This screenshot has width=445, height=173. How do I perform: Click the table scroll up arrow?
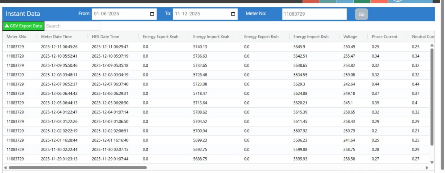(x=432, y=45)
